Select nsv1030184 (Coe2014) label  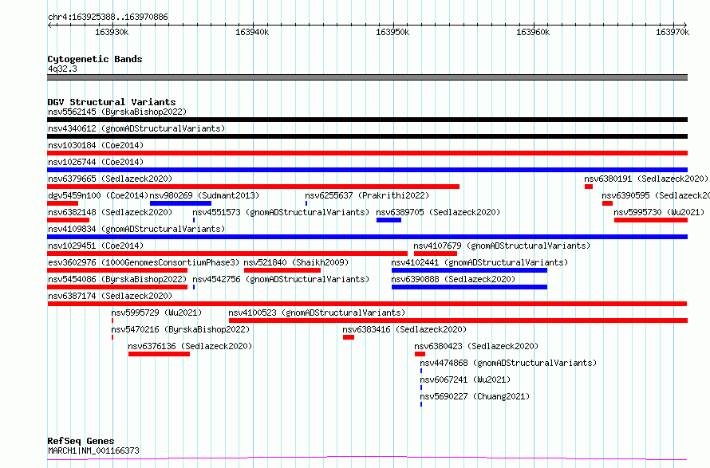coord(96,145)
